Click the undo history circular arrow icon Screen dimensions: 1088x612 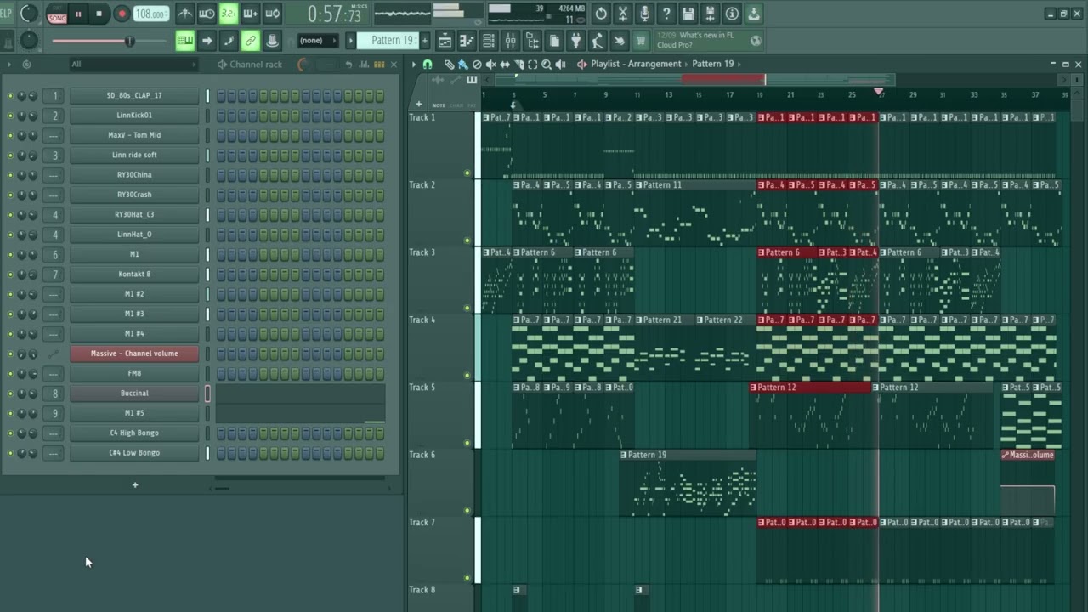coord(601,14)
